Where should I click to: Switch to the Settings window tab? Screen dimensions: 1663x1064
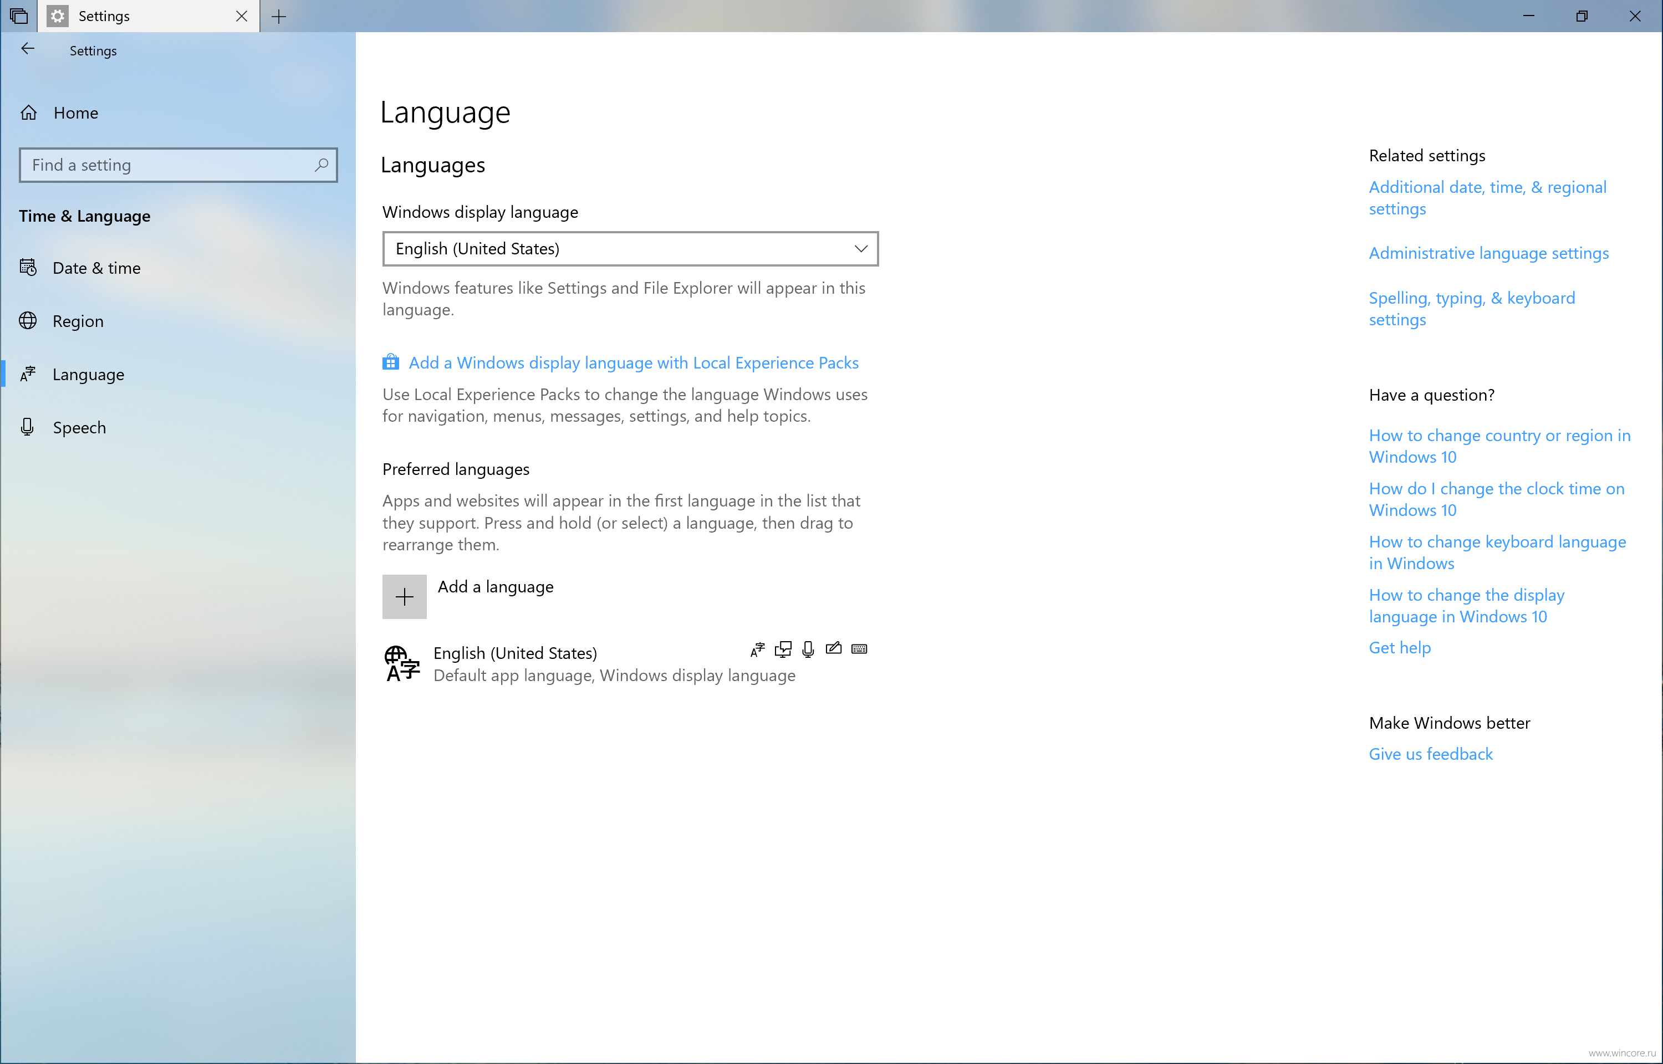click(149, 16)
